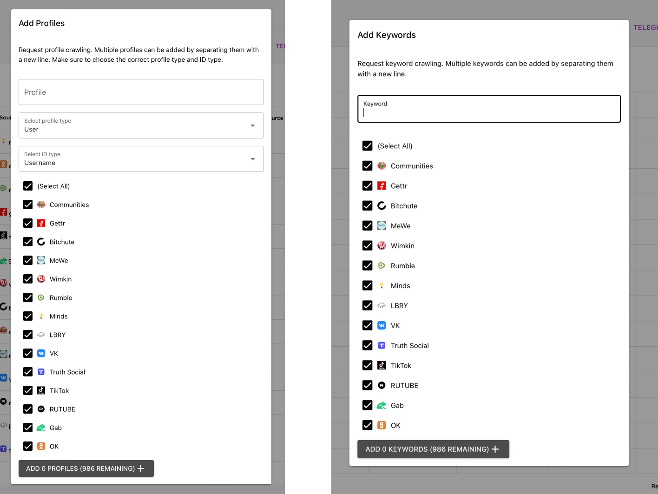Click the Wimkin label in Add Keywords
The image size is (658, 494).
402,245
